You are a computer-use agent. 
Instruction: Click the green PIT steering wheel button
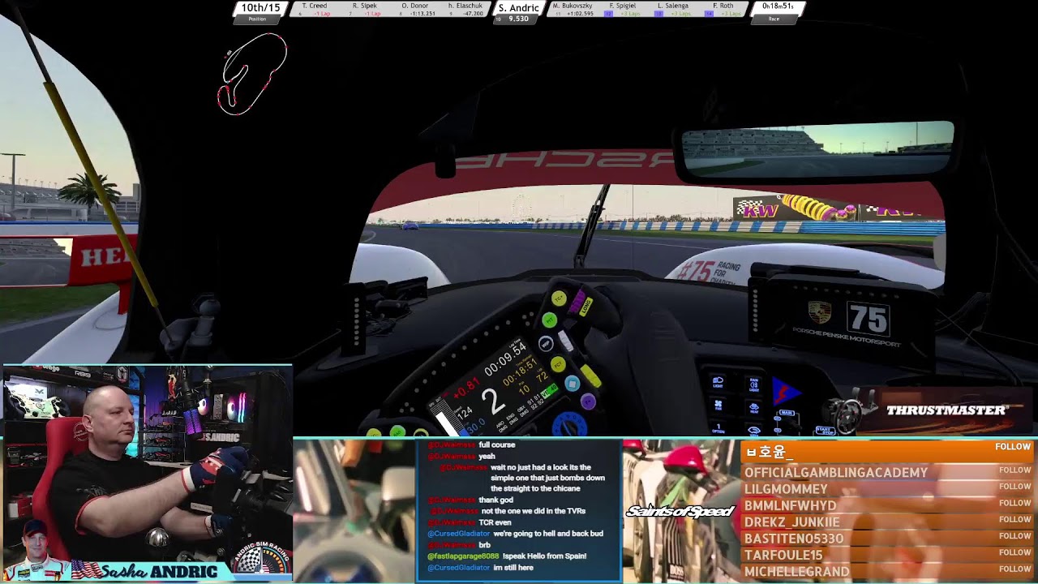point(550,321)
